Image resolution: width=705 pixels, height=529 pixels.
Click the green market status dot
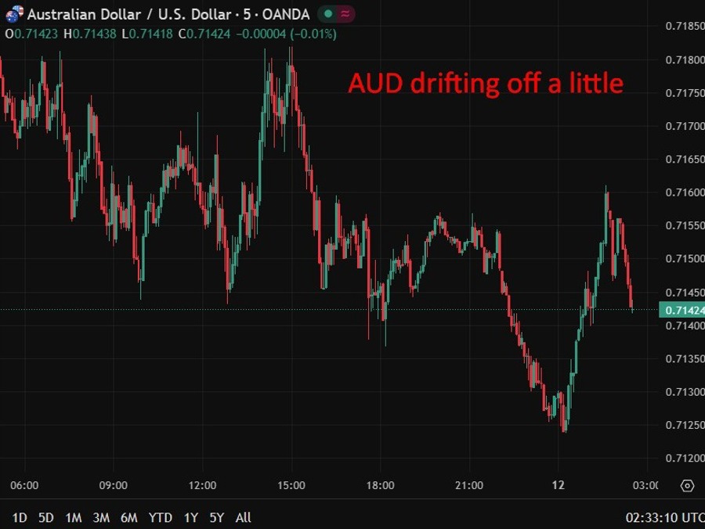[328, 14]
